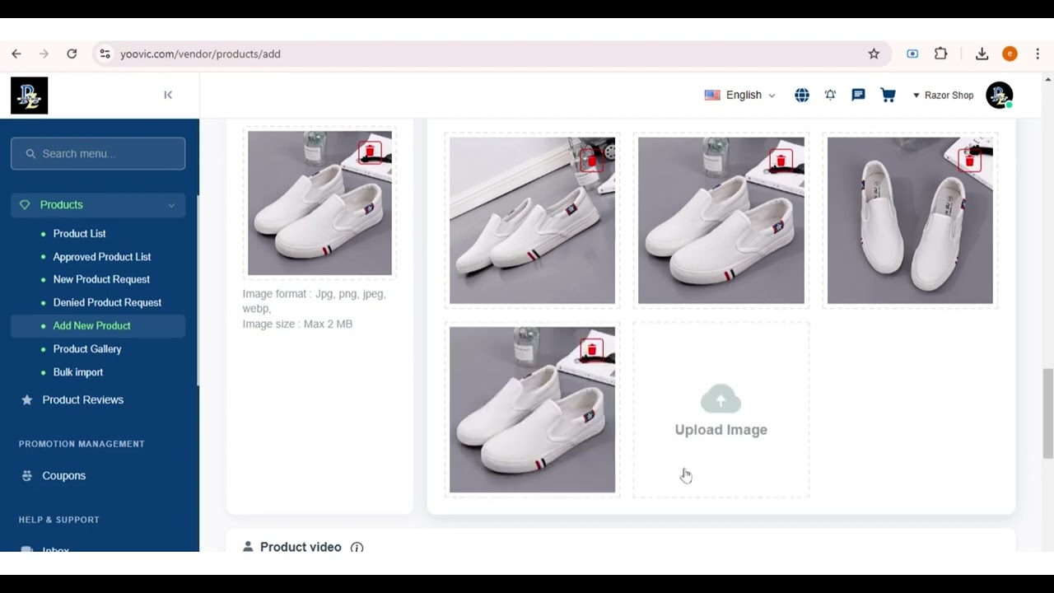The width and height of the screenshot is (1054, 593).
Task: Open Product Gallery
Action: (x=87, y=348)
